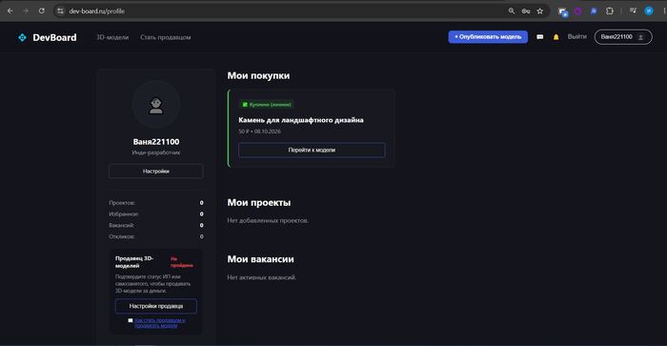Open the Ваня221100 user pill
The width and height of the screenshot is (667, 346).
[x=623, y=37]
